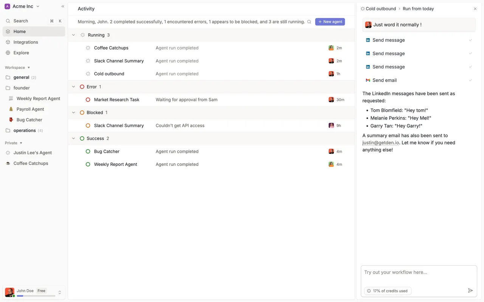Click John Doe's profile avatar

[x=9, y=292]
